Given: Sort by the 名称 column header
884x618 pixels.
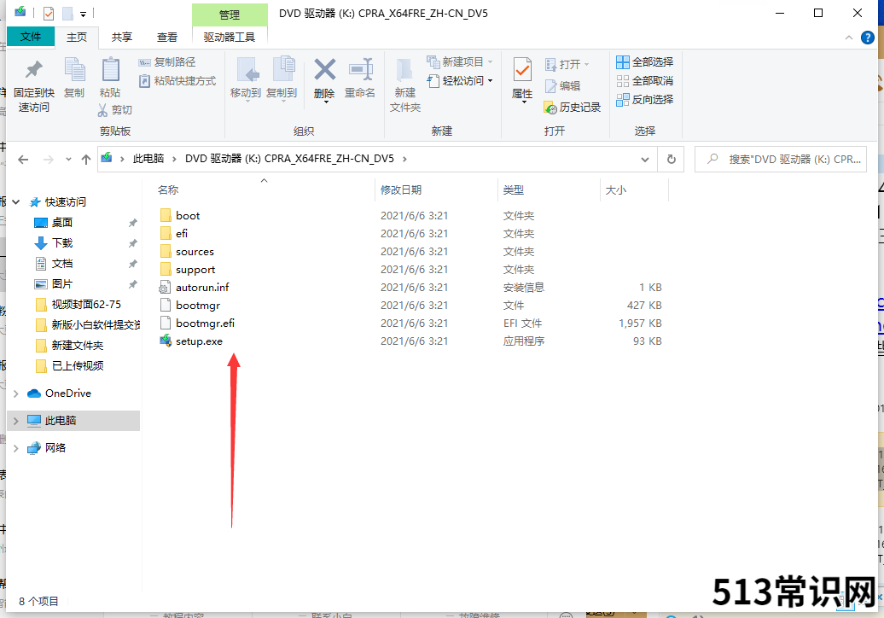Looking at the screenshot, I should click(168, 190).
